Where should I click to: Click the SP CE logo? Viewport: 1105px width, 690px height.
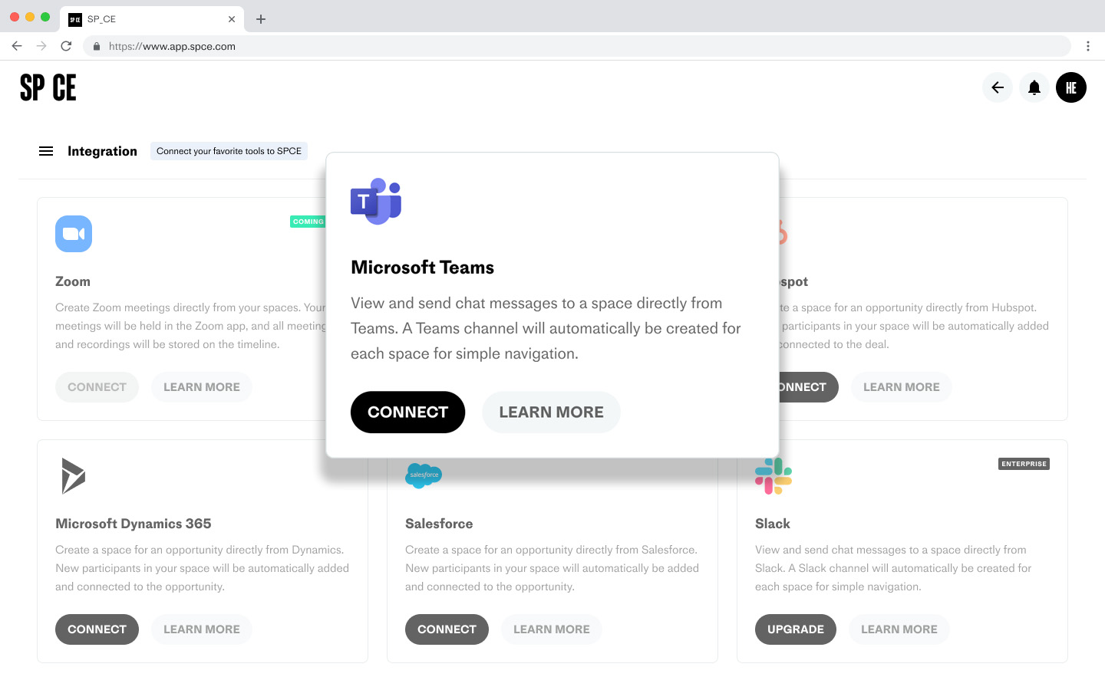point(48,87)
